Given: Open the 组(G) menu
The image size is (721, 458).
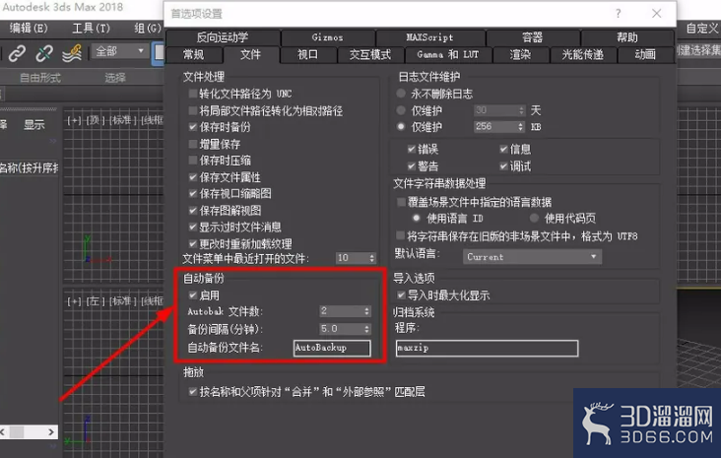Looking at the screenshot, I should coord(147,28).
